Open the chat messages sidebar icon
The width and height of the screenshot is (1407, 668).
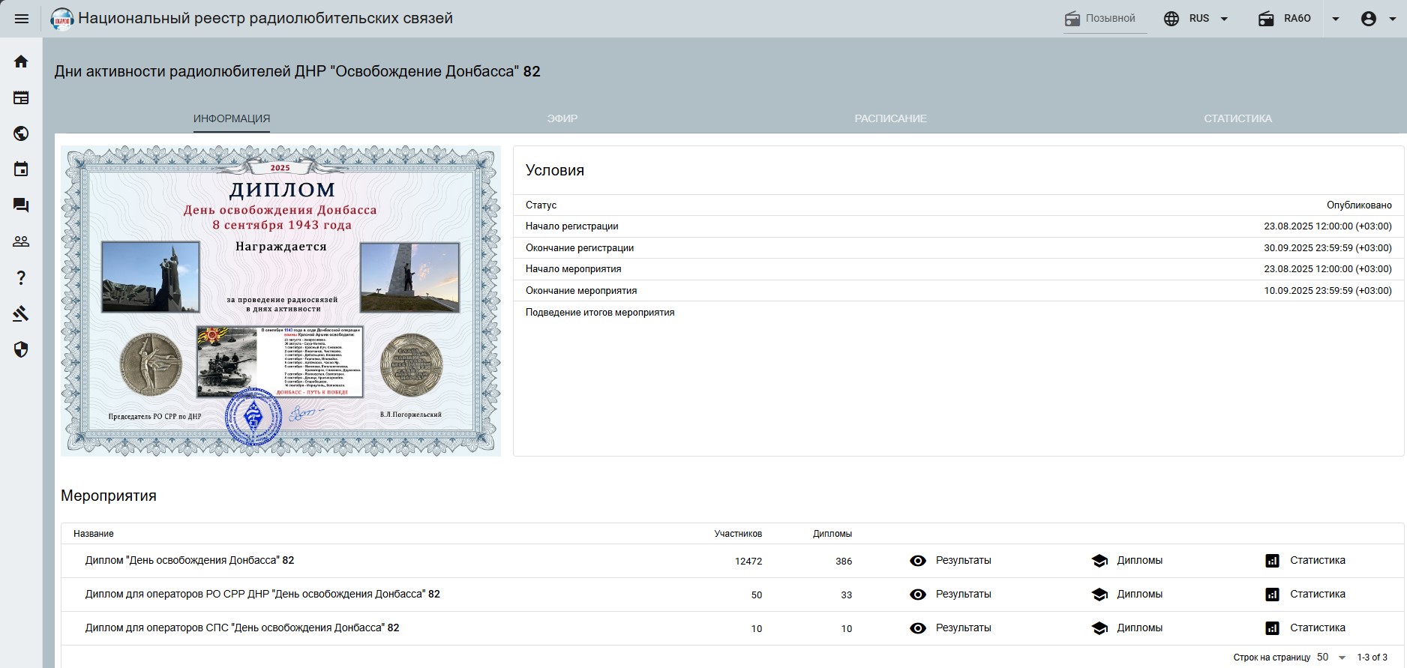point(21,205)
